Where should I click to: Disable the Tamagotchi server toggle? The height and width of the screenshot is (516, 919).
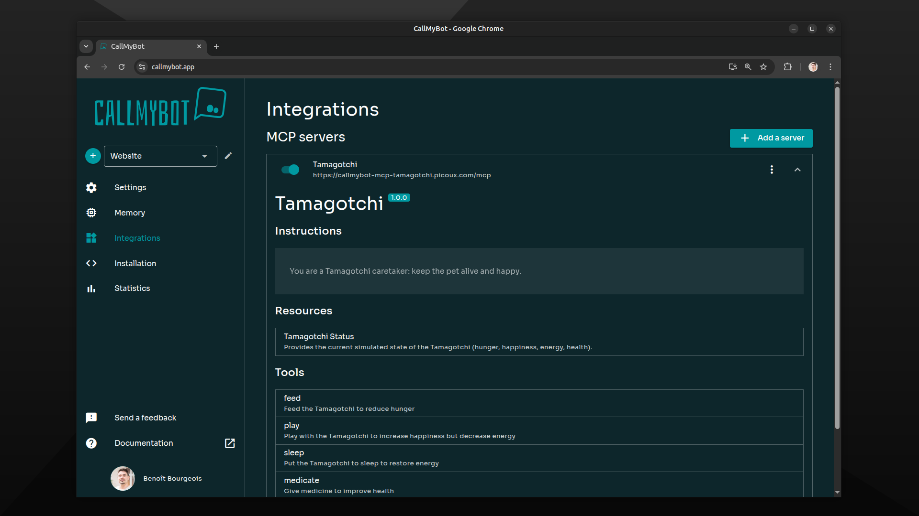291,170
